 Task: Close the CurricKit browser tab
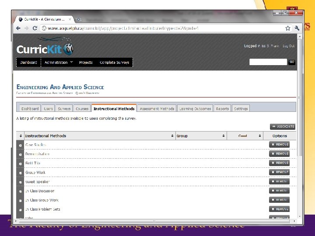(x=70, y=19)
